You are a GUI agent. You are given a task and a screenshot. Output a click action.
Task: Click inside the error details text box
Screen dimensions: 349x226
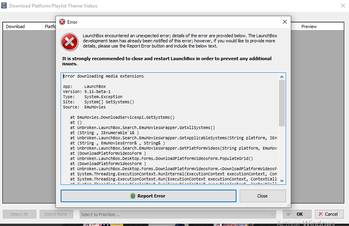click(x=170, y=129)
